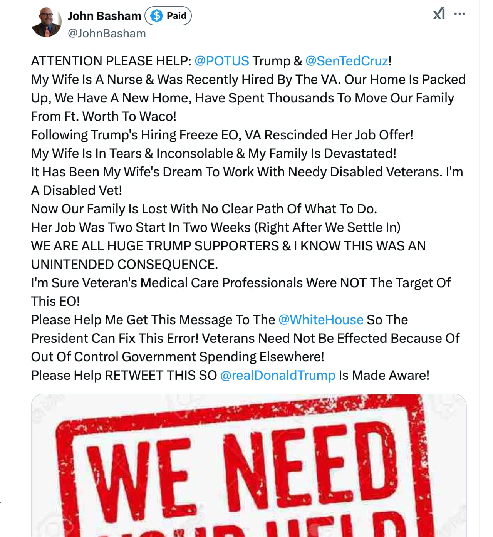
Task: Follow the @WhiteHouse mention link
Action: [321, 320]
